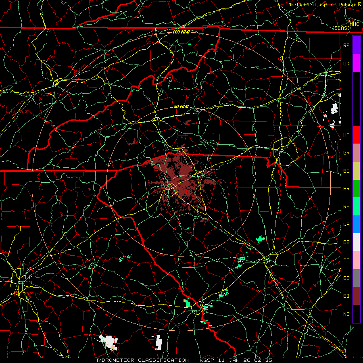
Task: Select the "BI" legend label
Action: pyautogui.click(x=346, y=296)
